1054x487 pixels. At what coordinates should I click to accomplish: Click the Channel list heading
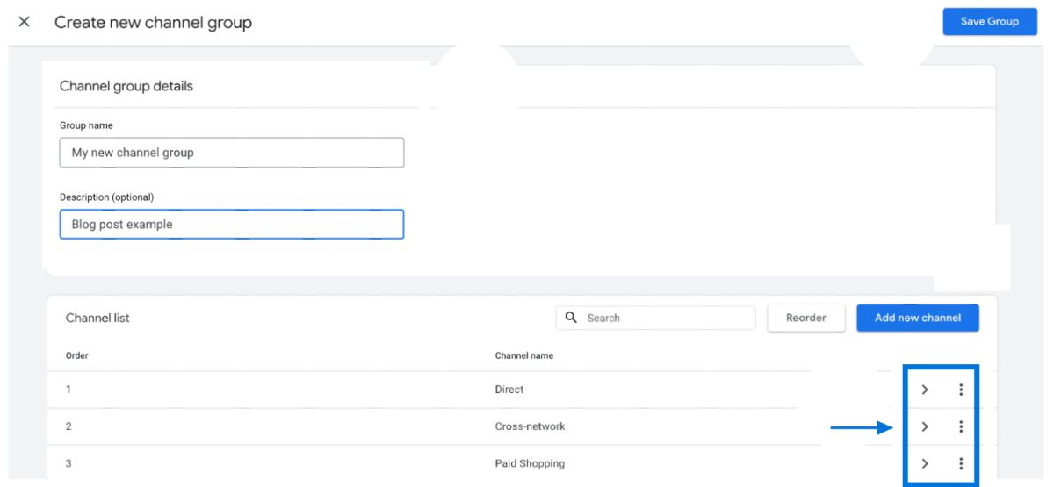[97, 319]
